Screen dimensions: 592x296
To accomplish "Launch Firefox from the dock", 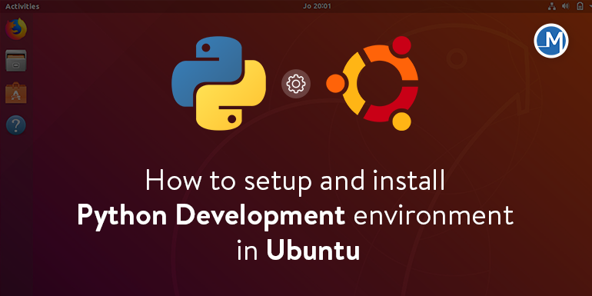I will 16,28.
